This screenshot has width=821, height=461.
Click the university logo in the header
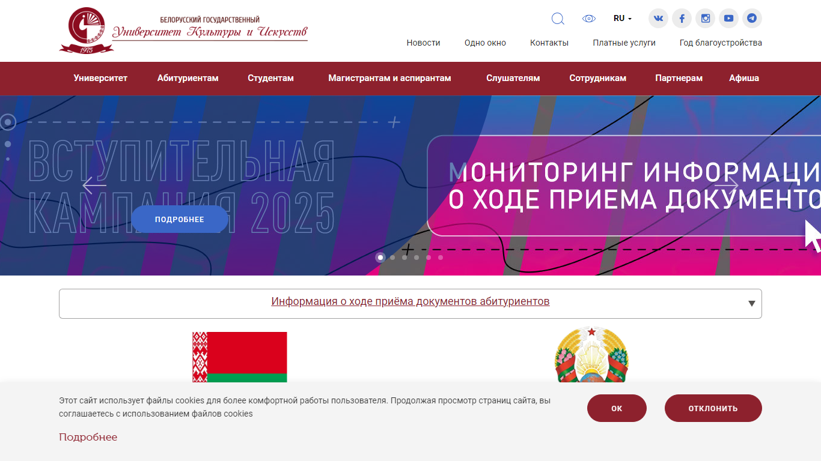point(183,31)
